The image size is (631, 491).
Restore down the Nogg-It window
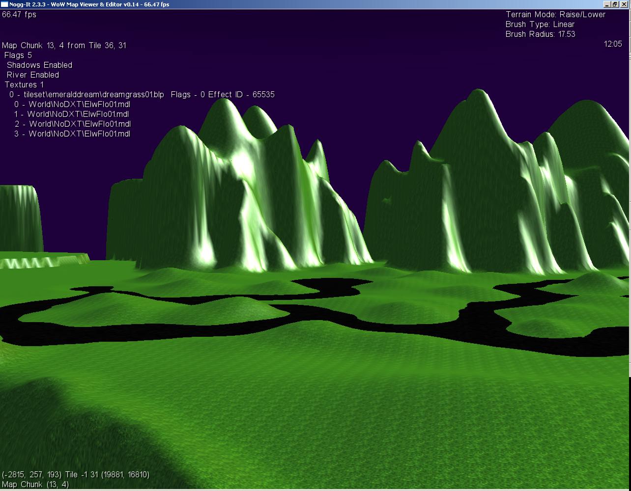[x=615, y=4]
